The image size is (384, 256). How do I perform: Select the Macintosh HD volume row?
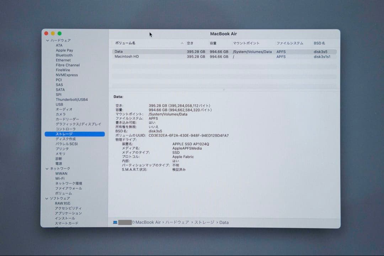point(224,56)
